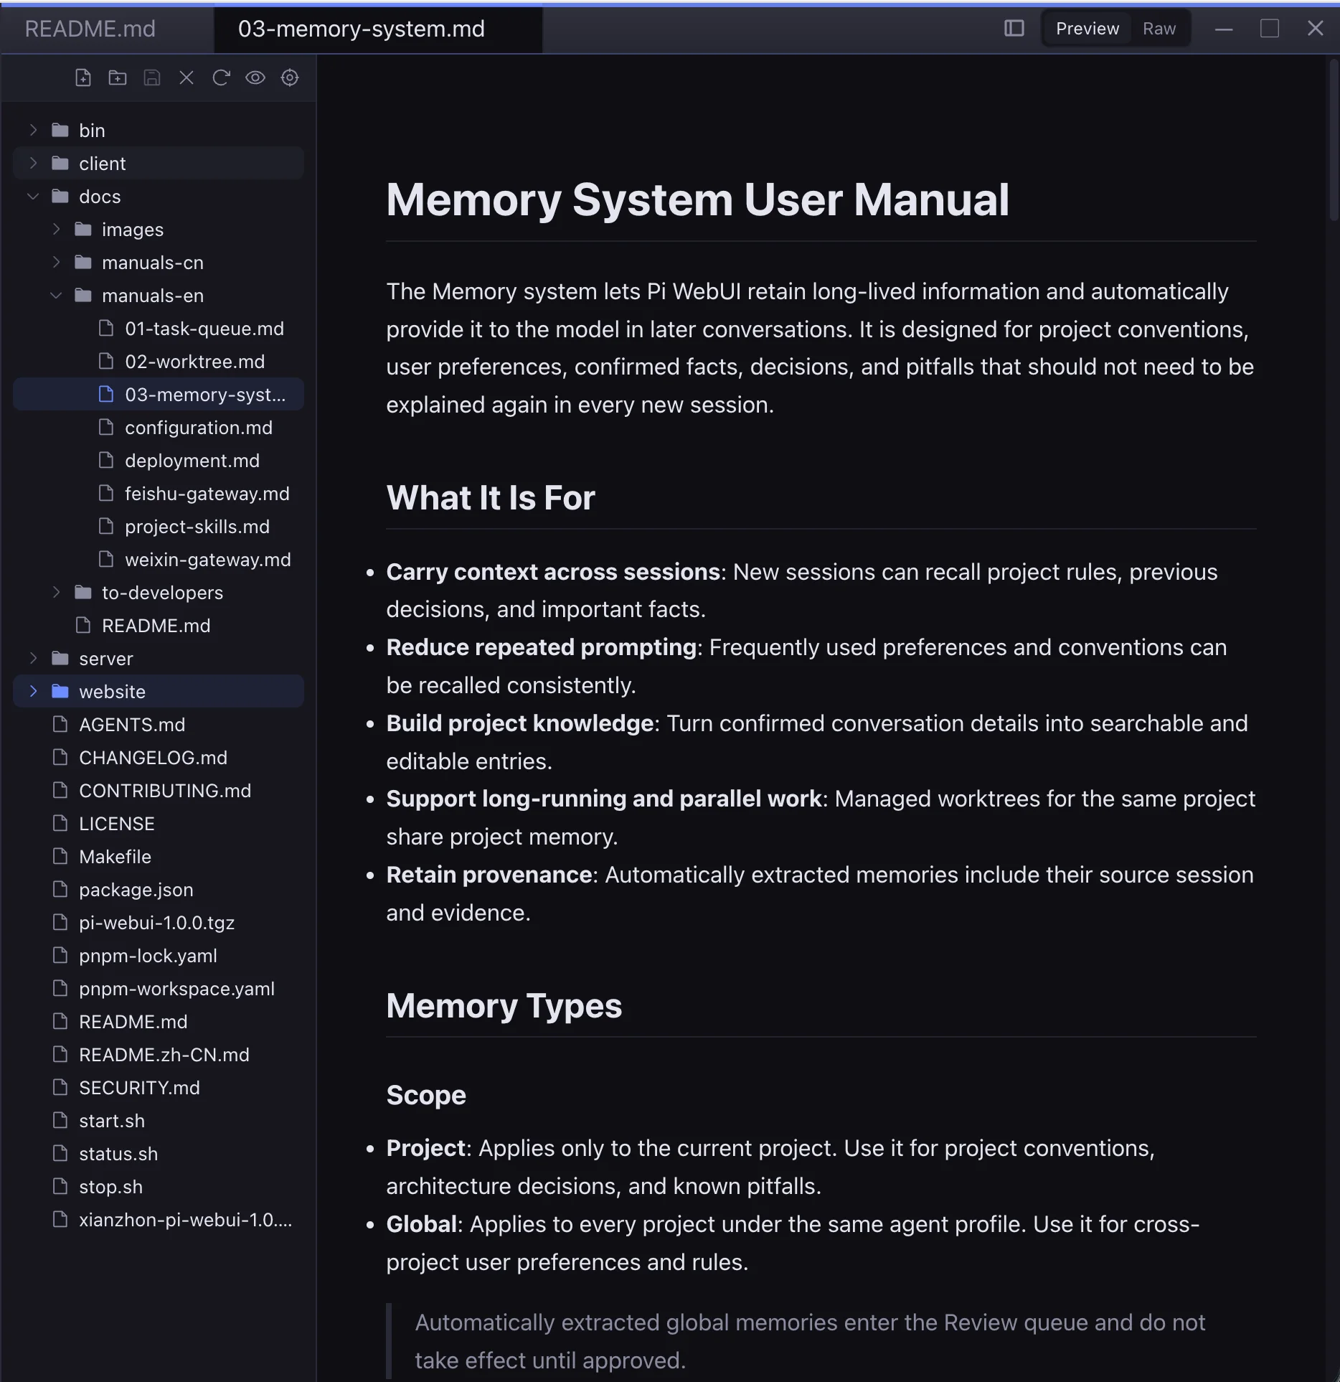
Task: Click the Memory Types section heading
Action: [504, 1005]
